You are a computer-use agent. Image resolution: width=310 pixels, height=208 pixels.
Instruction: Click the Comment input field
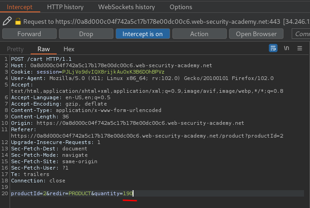(301, 34)
